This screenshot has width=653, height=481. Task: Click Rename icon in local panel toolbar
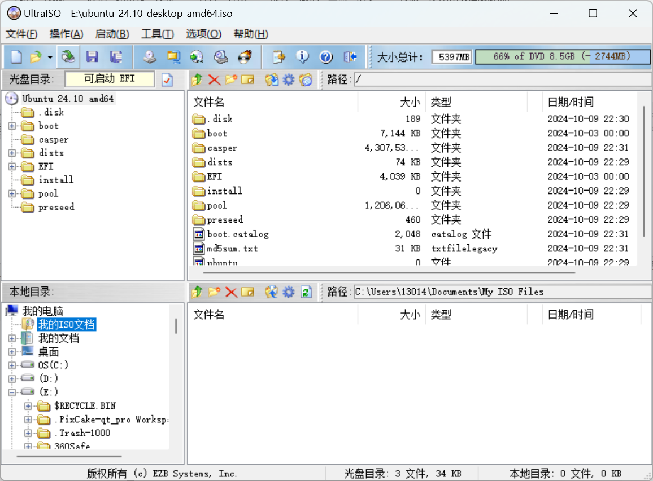248,292
